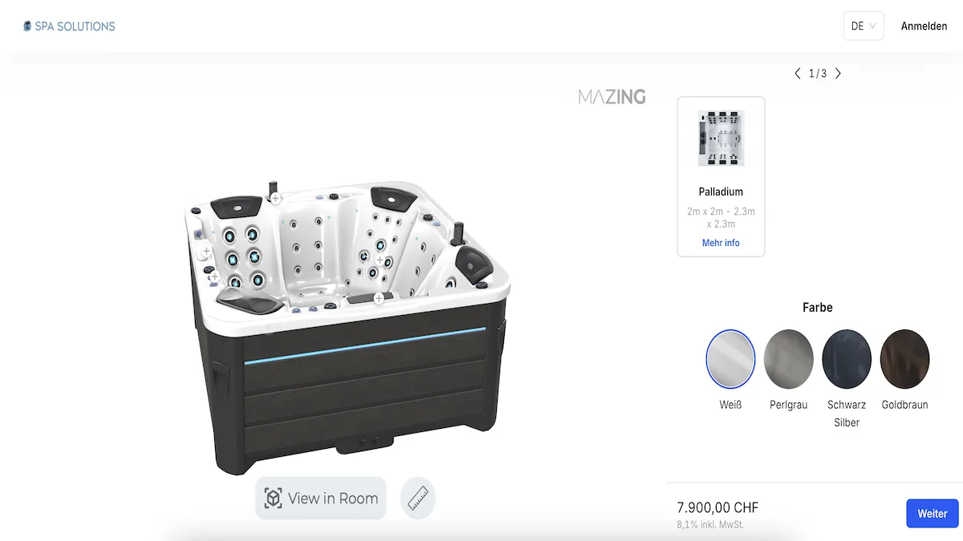This screenshot has height=541, width=963.
Task: Click the ruler measurement icon
Action: (x=417, y=498)
